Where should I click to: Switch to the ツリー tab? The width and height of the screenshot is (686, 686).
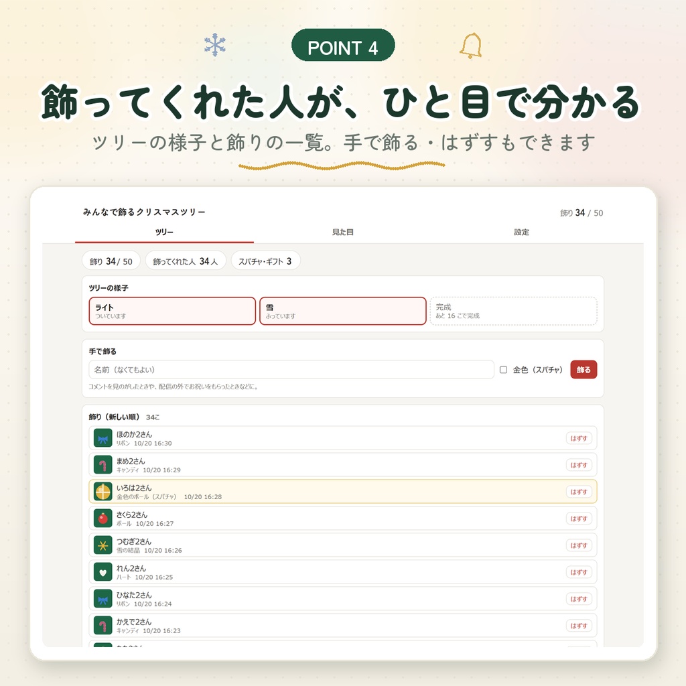pos(165,232)
